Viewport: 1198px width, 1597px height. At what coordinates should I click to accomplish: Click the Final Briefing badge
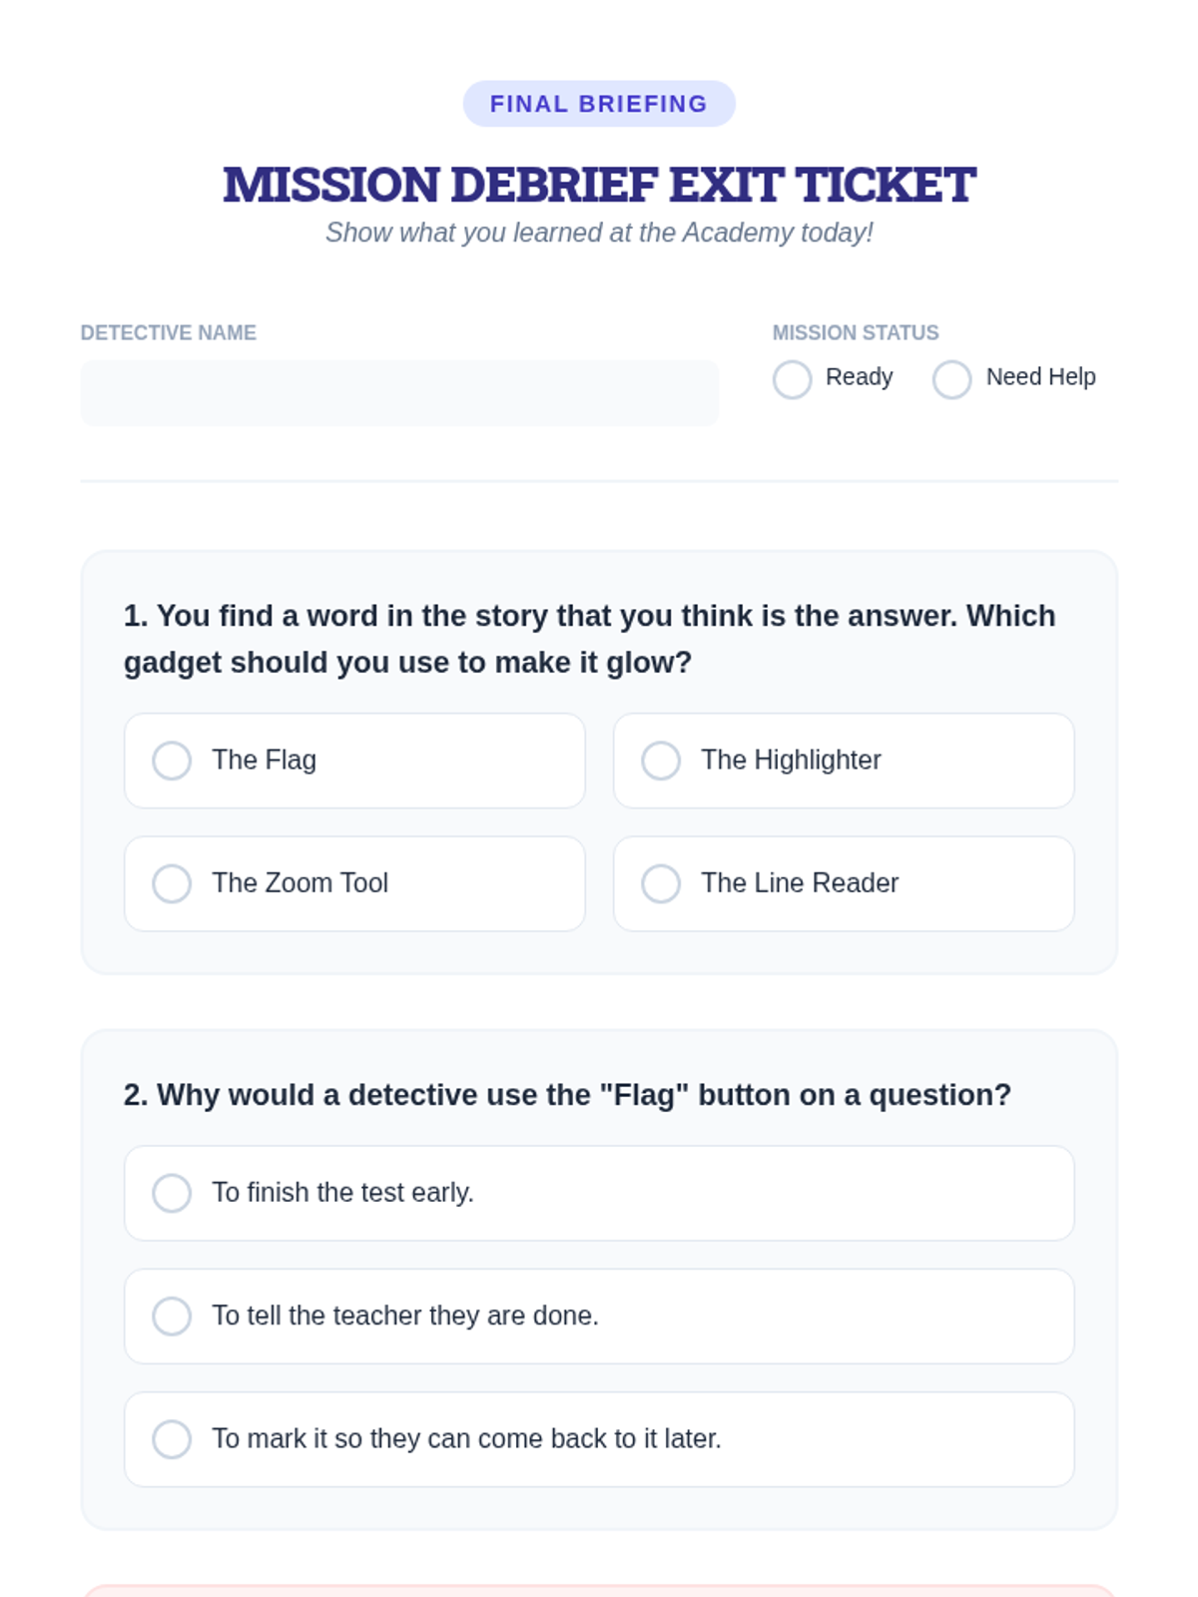pyautogui.click(x=599, y=104)
